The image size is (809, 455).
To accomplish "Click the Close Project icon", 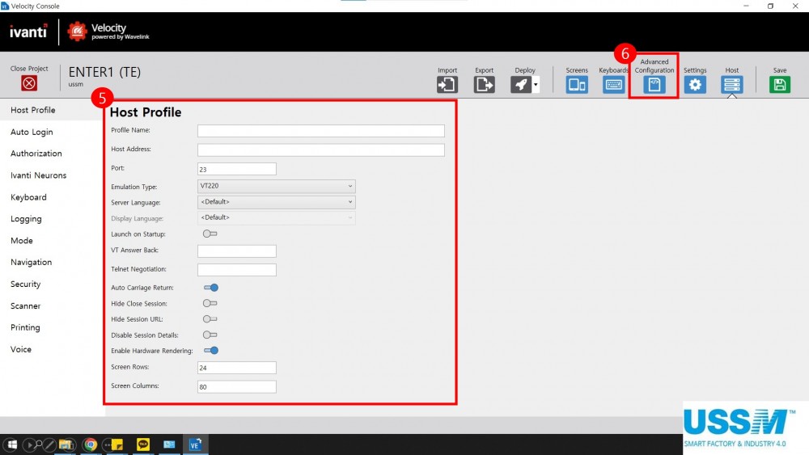I will coord(29,83).
